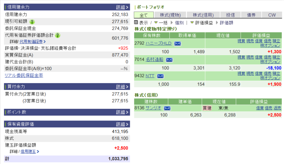Click mail icon next to NTT
Screen dimensions: 284x164
click(160, 76)
